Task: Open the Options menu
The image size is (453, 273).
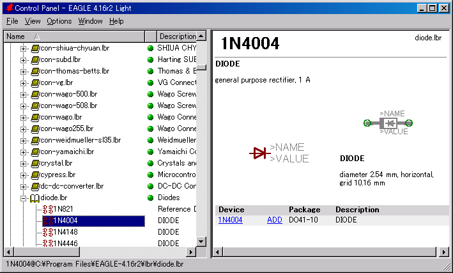Action: coord(59,21)
